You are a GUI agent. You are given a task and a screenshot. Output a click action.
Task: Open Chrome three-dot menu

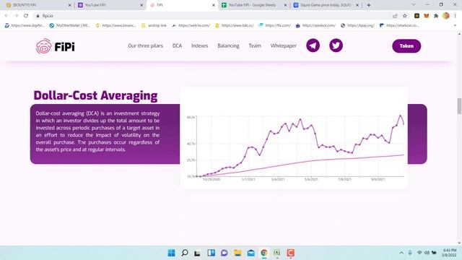pyautogui.click(x=456, y=16)
